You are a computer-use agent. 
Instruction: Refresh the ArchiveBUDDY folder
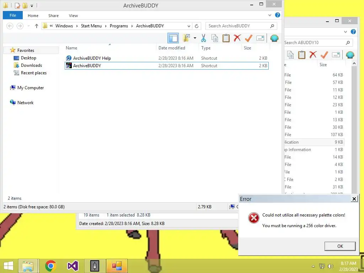click(197, 26)
